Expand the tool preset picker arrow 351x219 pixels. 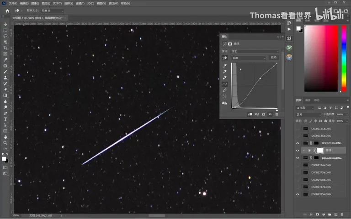point(21,11)
